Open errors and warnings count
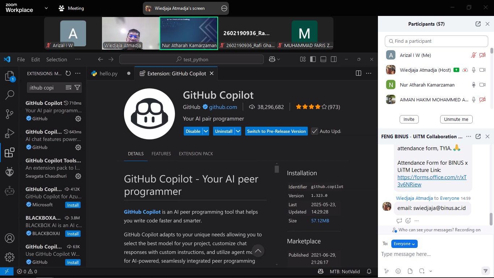This screenshot has width=494, height=278. point(27,271)
